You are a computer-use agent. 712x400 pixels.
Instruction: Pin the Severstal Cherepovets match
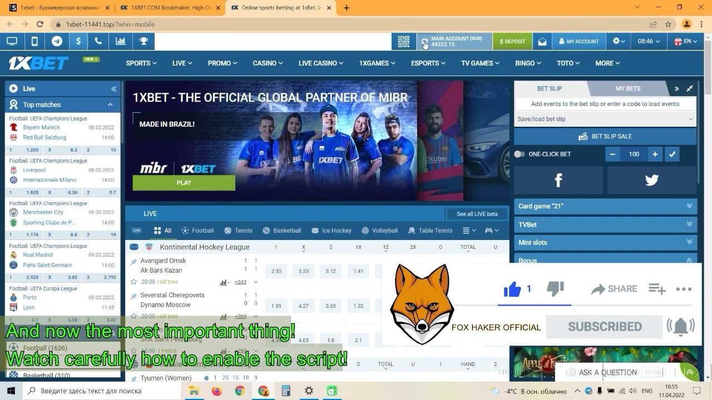(x=133, y=296)
